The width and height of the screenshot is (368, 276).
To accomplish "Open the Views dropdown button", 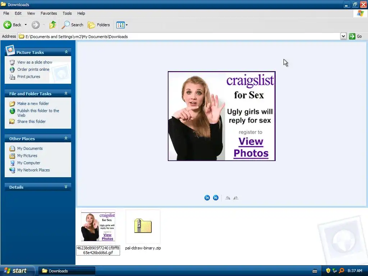I will pos(122,25).
